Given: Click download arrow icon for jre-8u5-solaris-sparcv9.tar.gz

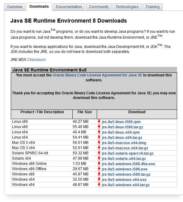Looking at the screenshot, I should (99, 153).
